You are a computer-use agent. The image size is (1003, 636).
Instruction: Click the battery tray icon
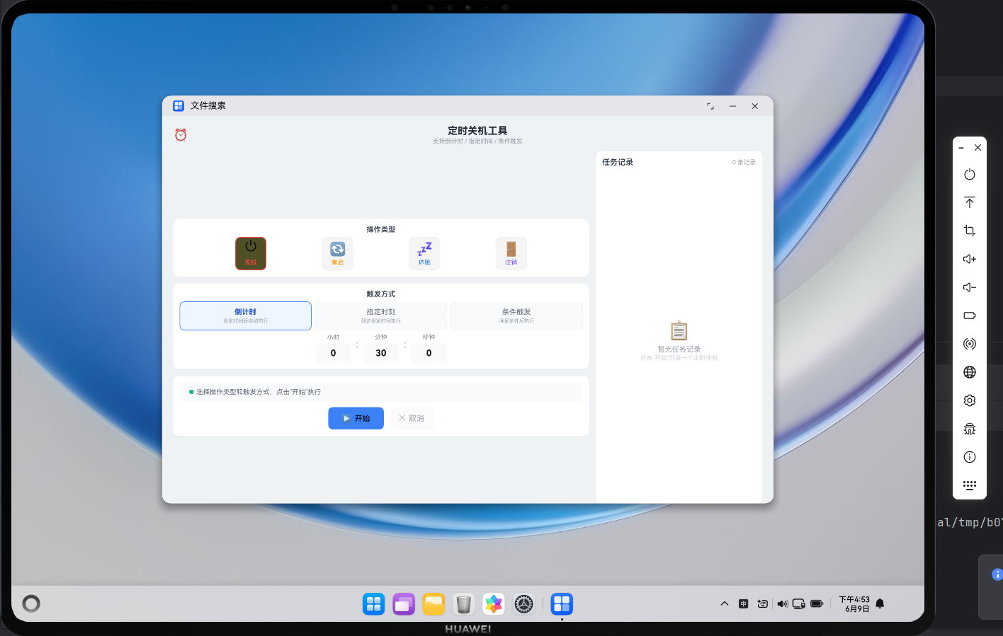tap(817, 603)
